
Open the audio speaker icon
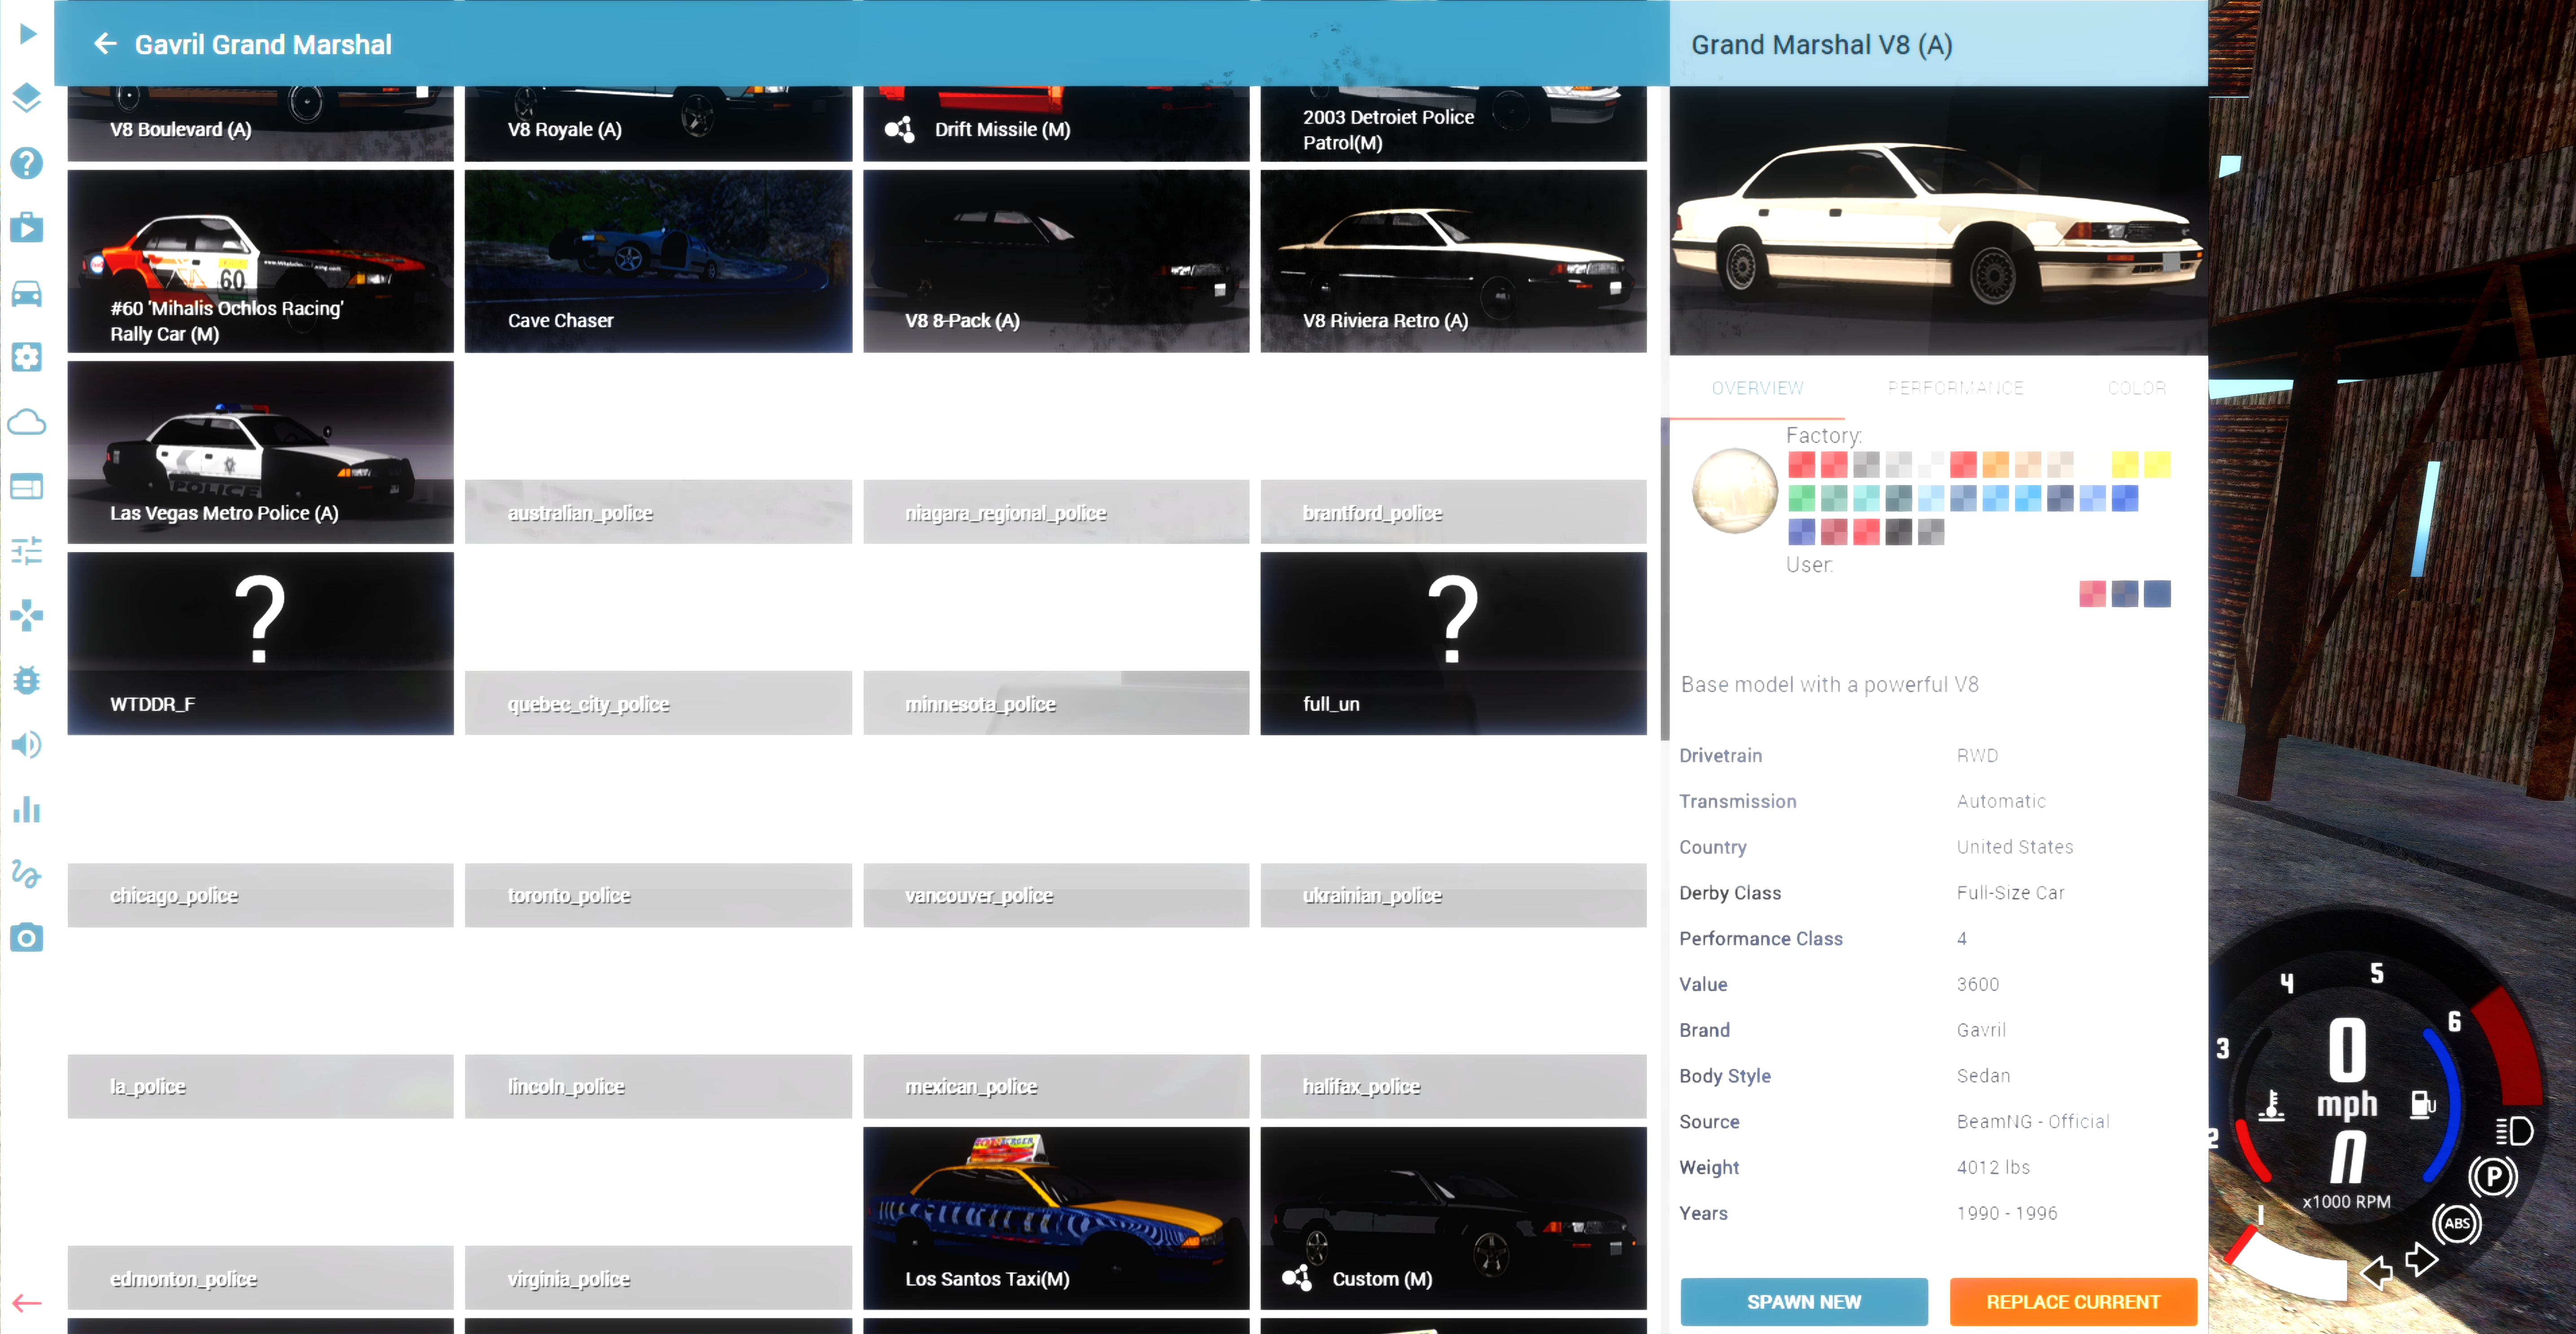27,745
